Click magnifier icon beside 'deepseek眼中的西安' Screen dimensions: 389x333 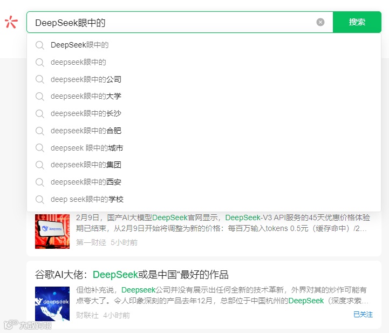pyautogui.click(x=40, y=182)
